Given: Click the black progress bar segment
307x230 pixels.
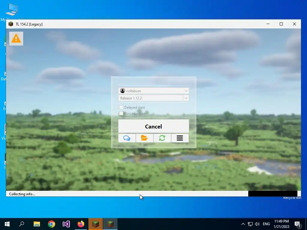Looking at the screenshot, I should pos(273,194).
